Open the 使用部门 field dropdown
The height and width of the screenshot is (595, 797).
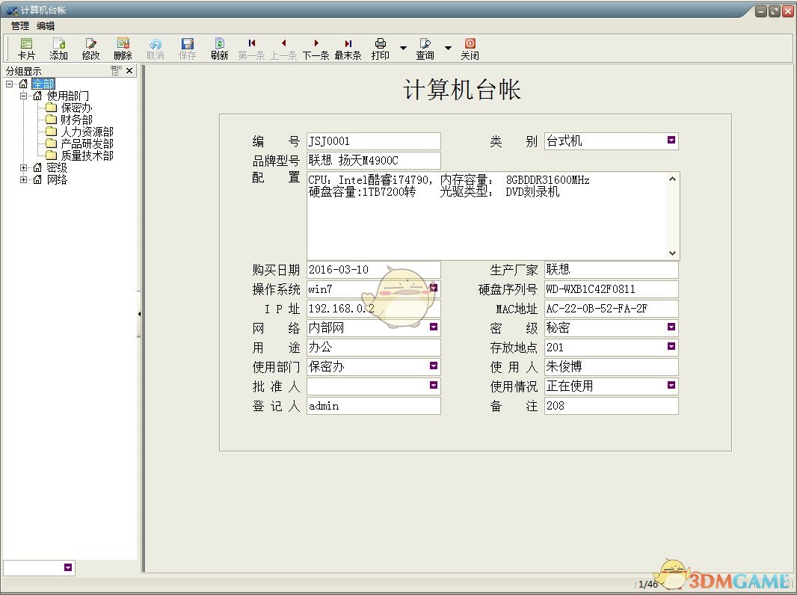click(433, 366)
